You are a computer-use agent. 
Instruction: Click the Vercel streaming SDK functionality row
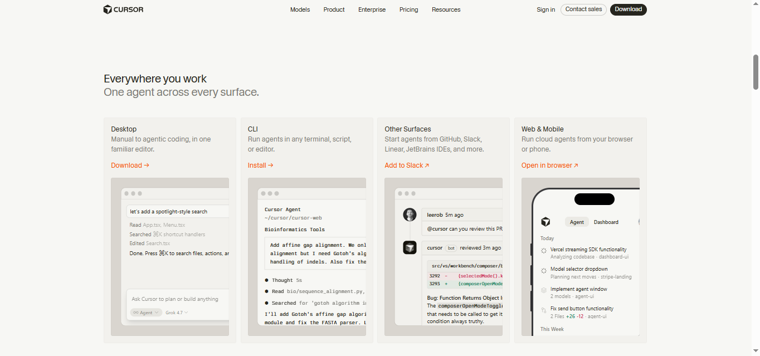click(590, 253)
